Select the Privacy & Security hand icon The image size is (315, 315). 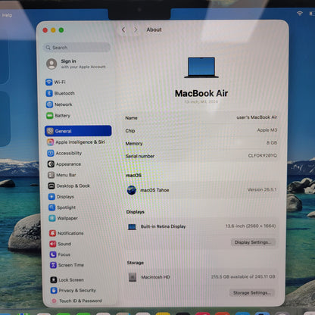click(x=54, y=290)
